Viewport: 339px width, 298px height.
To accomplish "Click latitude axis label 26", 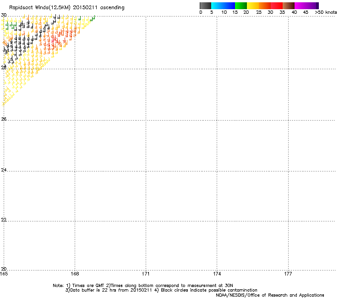I will [4, 119].
